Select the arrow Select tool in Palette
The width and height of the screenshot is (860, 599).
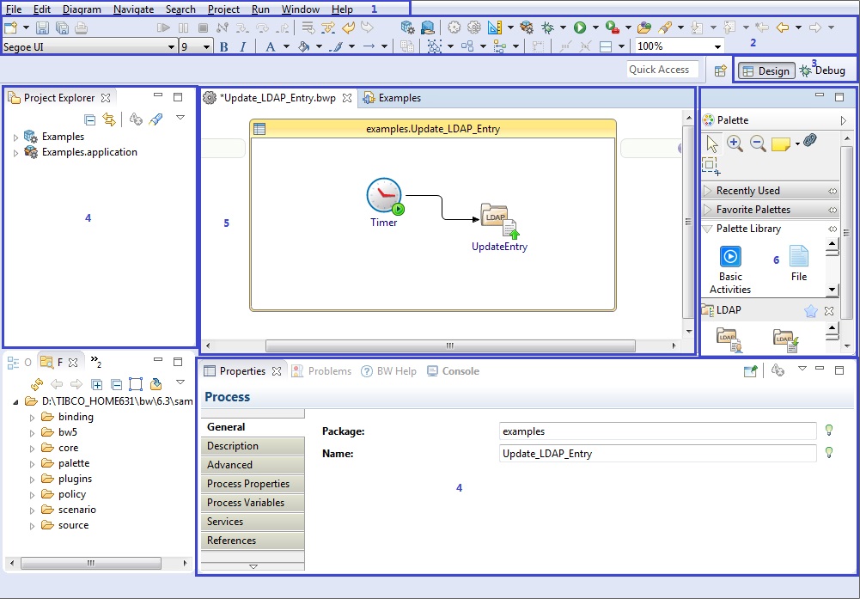coord(712,144)
